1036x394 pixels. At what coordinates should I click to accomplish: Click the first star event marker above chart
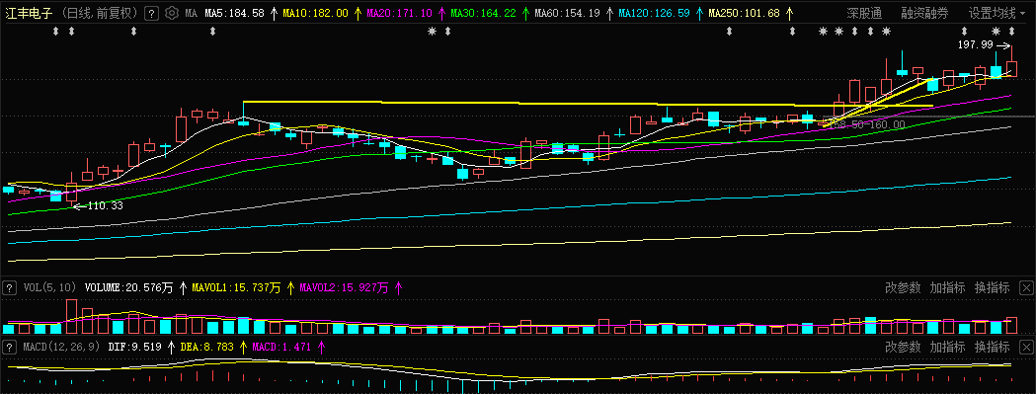(x=433, y=31)
